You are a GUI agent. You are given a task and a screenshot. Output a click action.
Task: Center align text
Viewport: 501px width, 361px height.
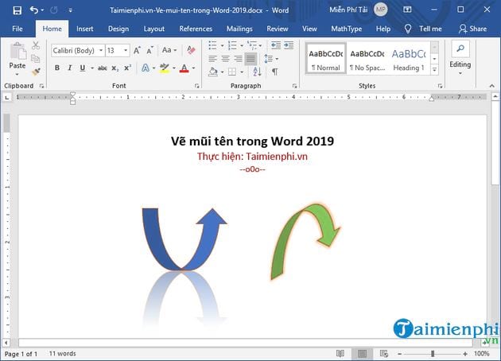coord(225,59)
